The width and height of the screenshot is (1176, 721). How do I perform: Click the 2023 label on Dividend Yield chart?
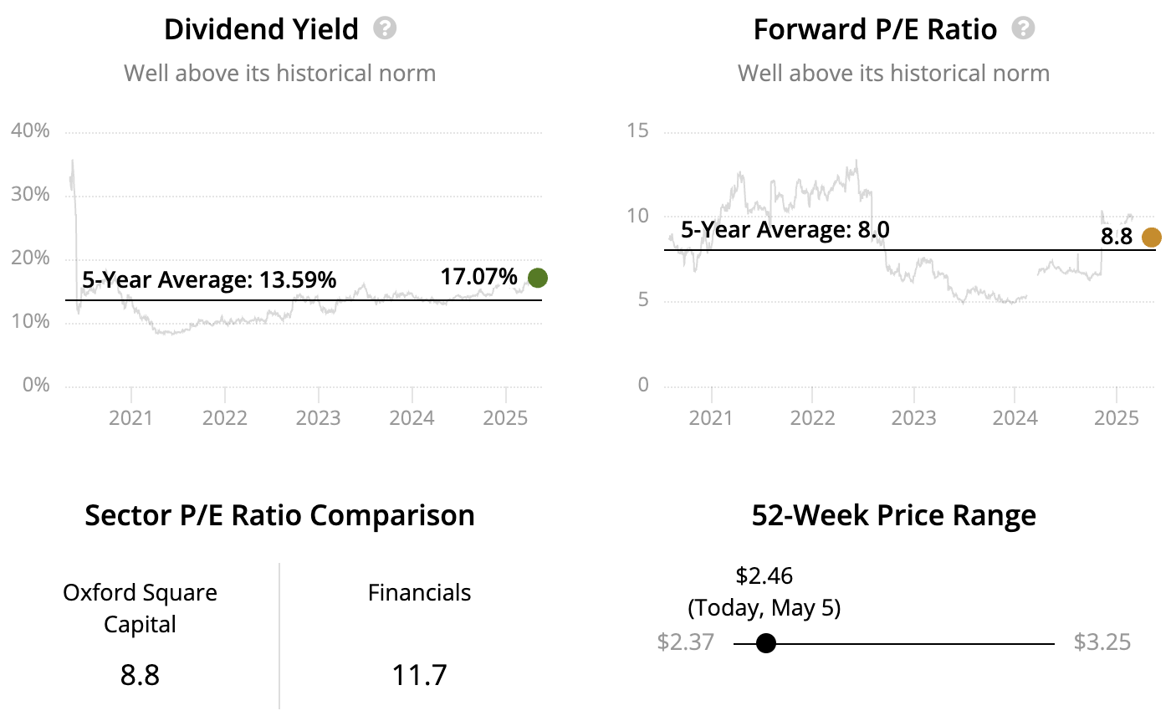tap(318, 417)
